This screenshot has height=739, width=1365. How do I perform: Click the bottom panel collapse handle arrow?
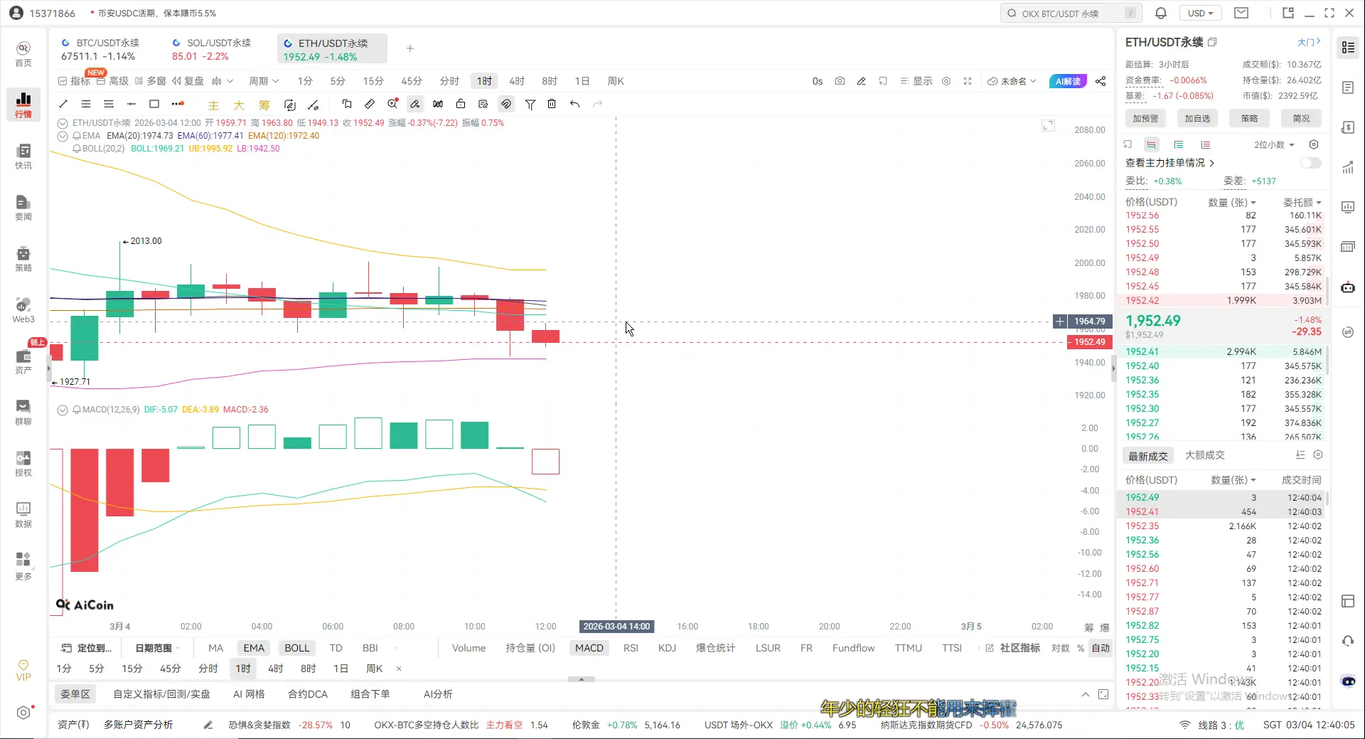582,679
